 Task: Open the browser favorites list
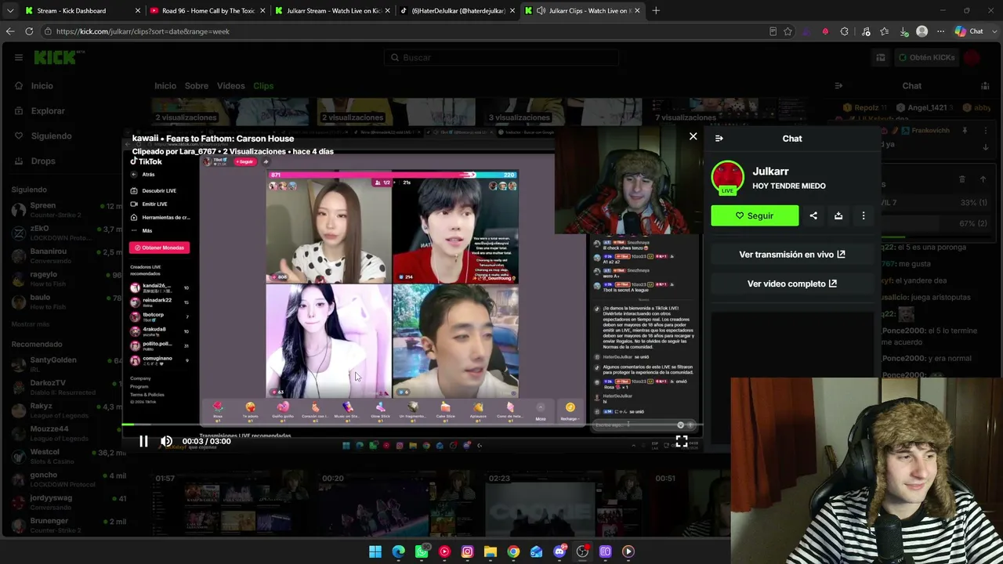click(885, 31)
